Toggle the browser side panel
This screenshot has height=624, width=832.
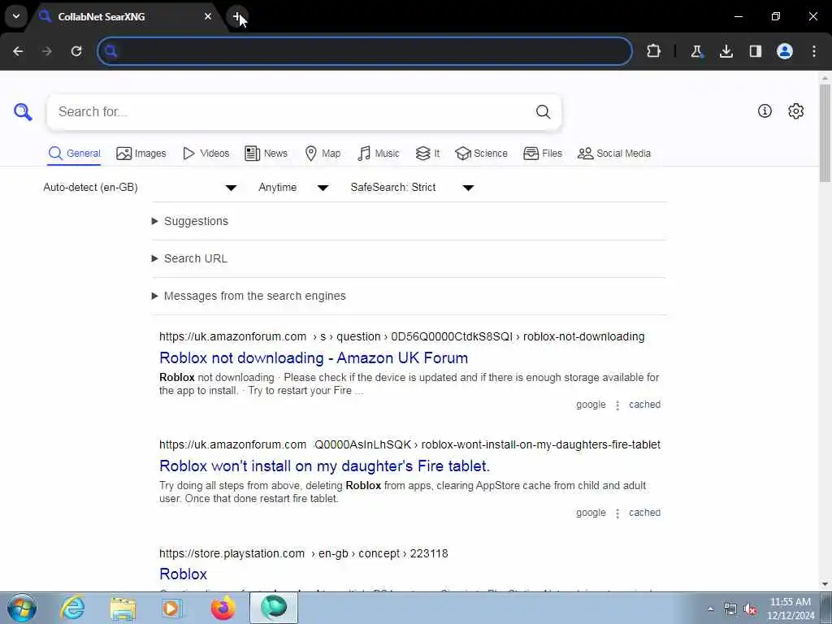pos(755,51)
